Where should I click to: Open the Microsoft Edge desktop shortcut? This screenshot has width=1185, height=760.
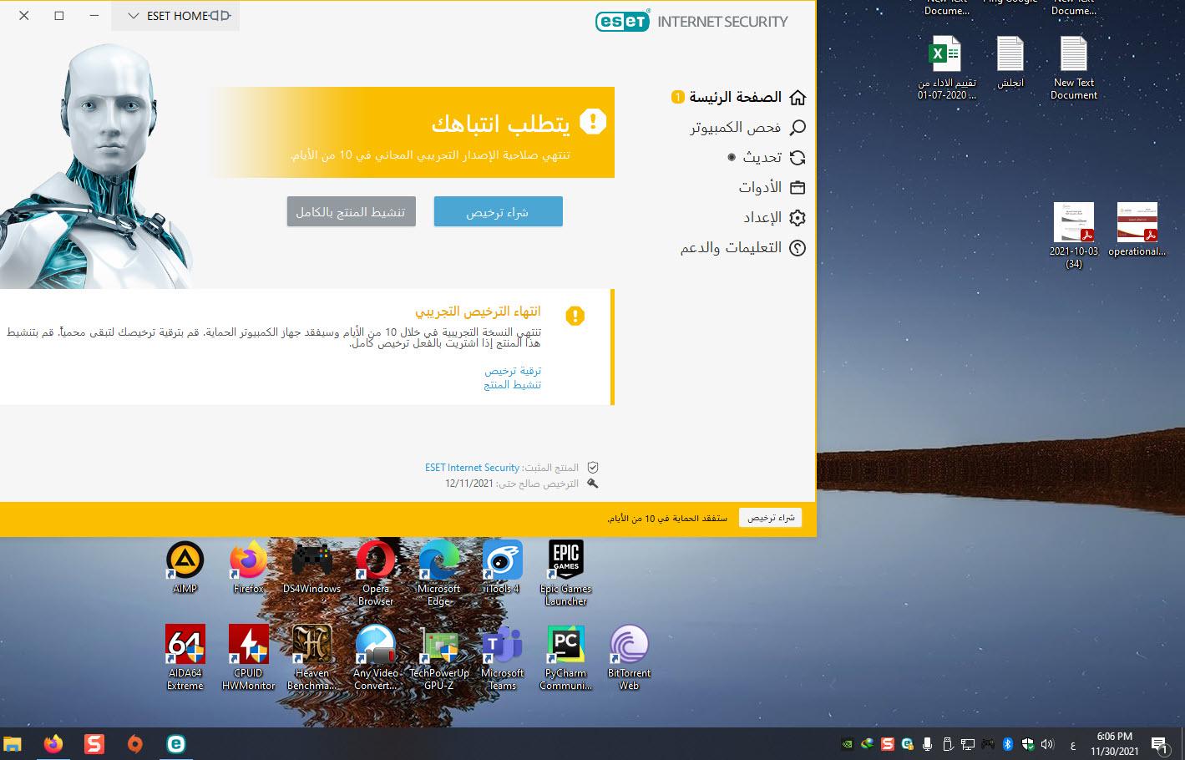(x=439, y=574)
